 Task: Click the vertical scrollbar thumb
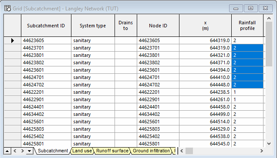point(269,44)
